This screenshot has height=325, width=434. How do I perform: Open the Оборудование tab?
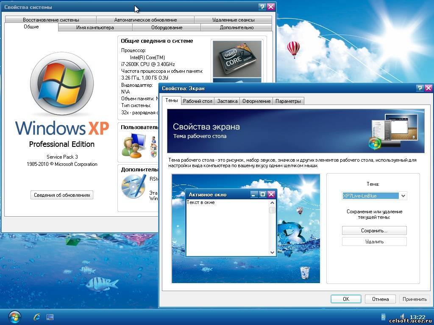167,28
